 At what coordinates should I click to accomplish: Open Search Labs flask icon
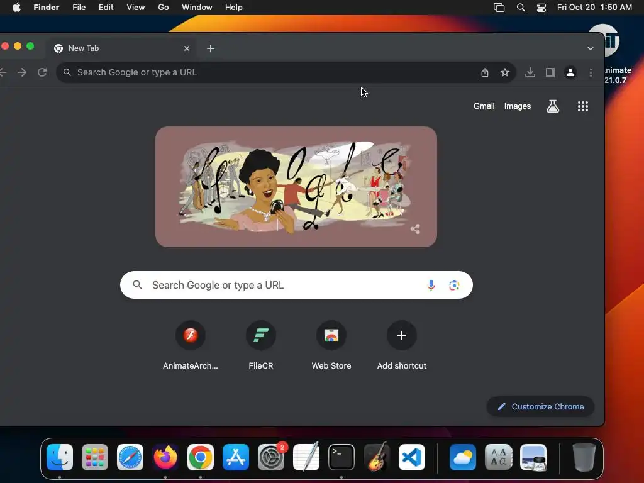tap(552, 106)
